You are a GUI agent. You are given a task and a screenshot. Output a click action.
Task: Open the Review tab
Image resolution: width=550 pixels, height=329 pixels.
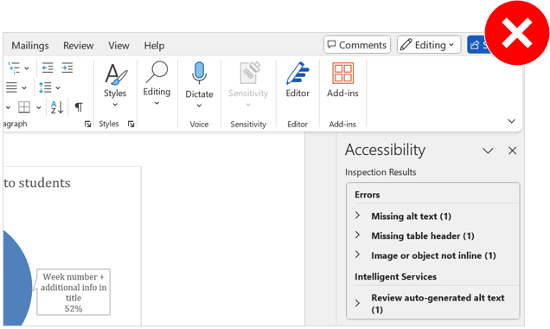78,46
